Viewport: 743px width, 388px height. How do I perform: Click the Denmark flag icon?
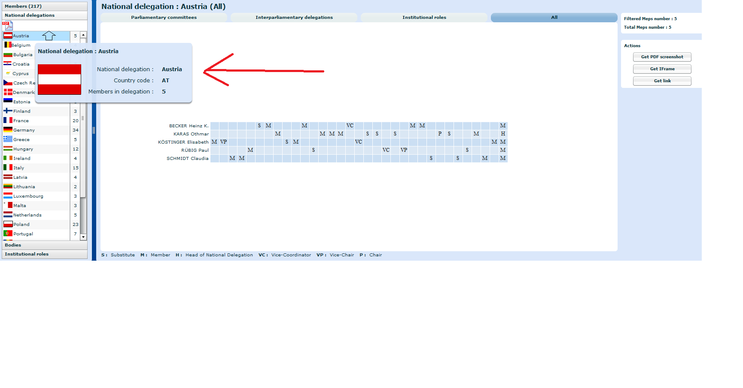coord(8,92)
